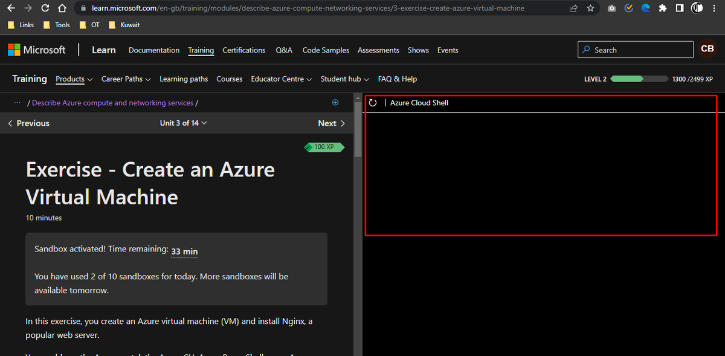Open the Unit 3 of 14 selector

pyautogui.click(x=183, y=123)
